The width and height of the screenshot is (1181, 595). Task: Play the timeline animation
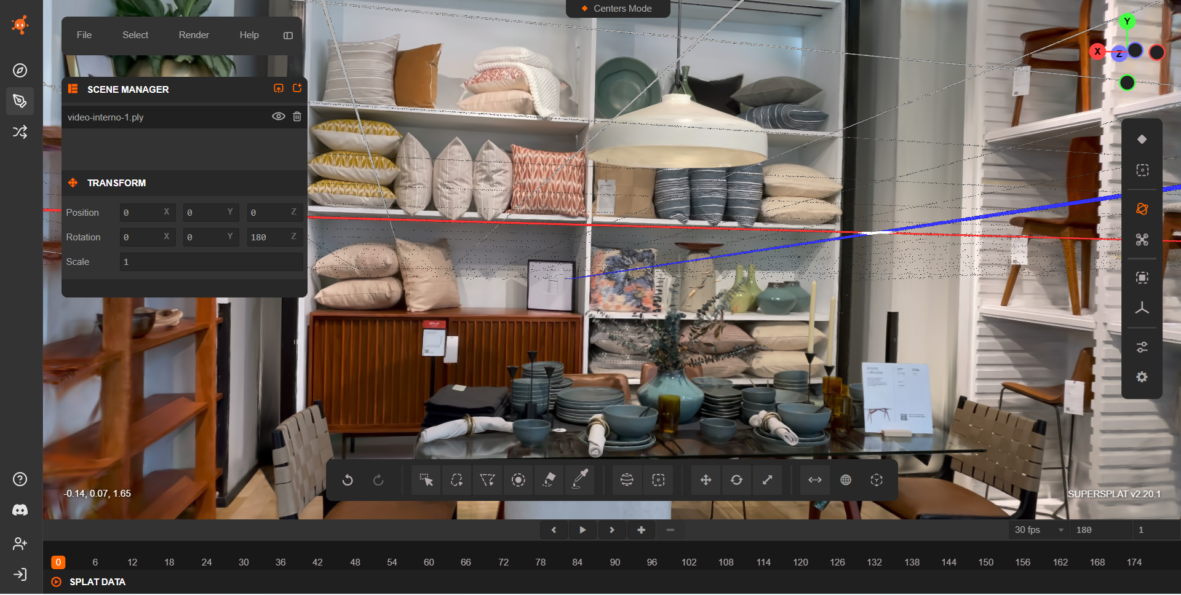click(583, 530)
